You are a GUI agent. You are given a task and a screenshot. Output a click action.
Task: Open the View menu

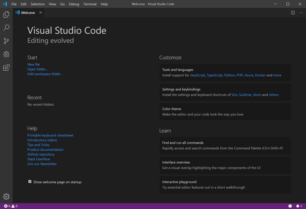53,4
